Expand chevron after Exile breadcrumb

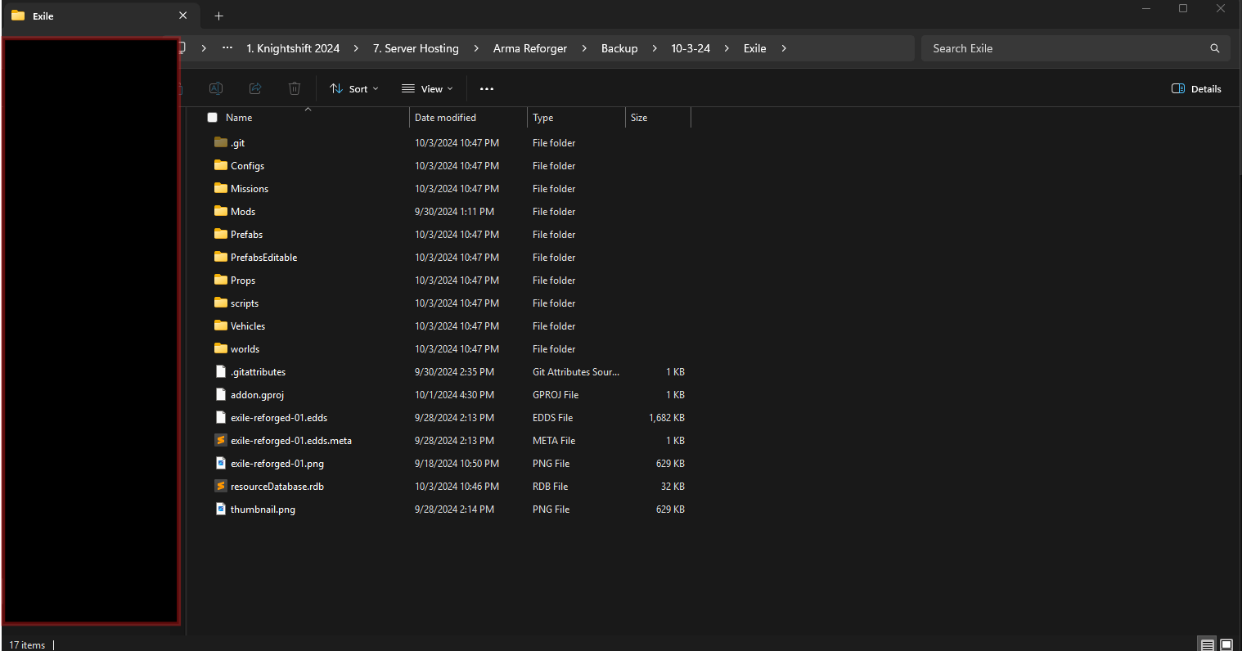click(x=784, y=48)
